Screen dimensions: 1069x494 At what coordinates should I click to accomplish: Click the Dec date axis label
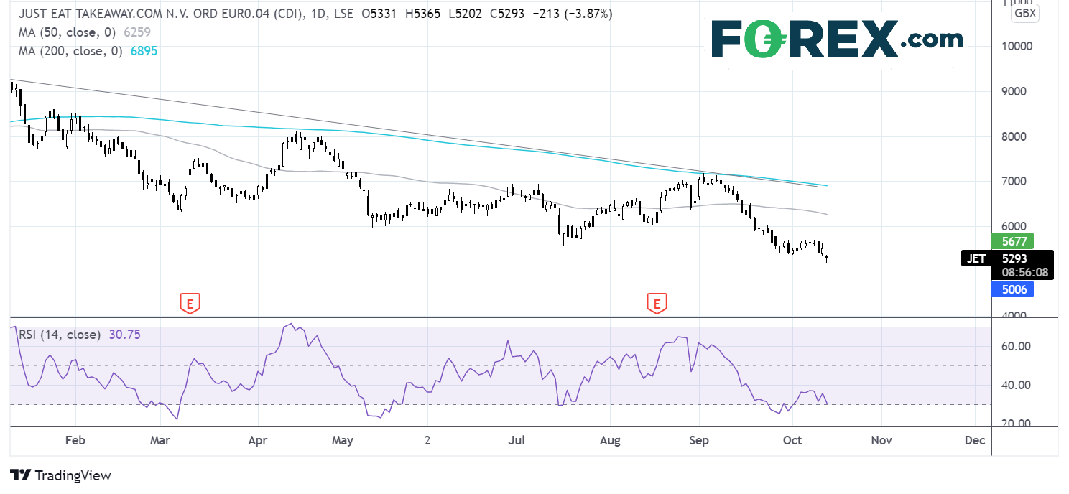click(x=974, y=440)
